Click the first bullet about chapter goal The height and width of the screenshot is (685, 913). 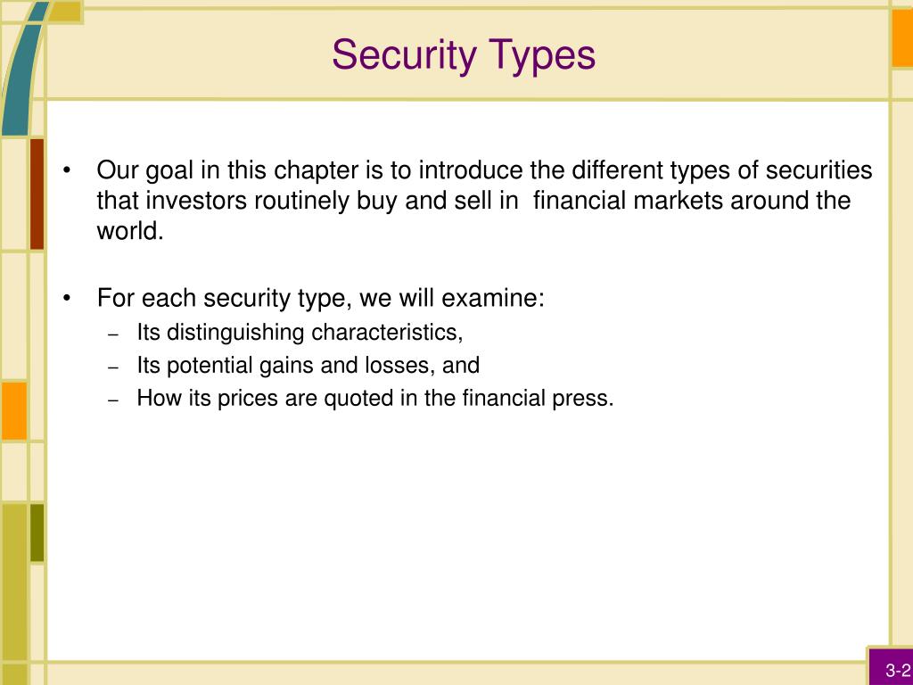coord(484,201)
